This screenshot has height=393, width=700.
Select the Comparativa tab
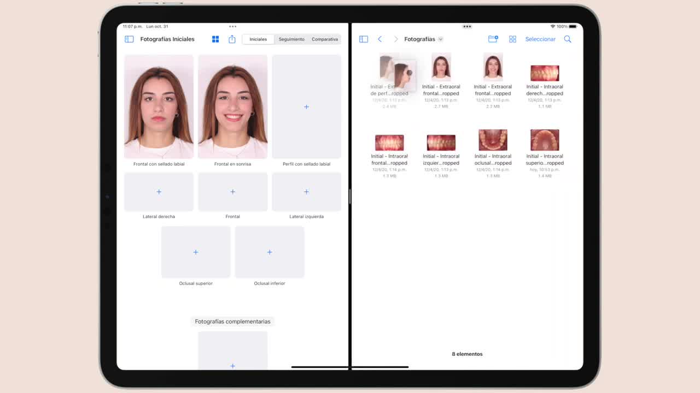(325, 39)
